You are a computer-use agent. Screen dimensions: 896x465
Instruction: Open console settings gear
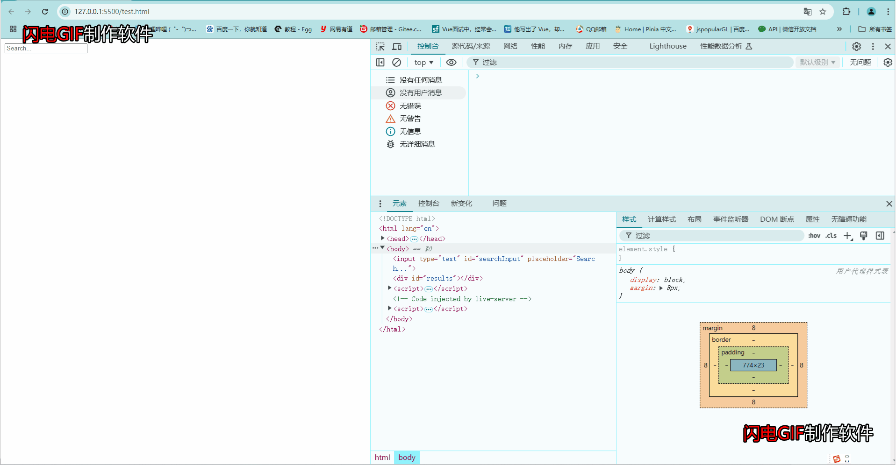point(888,62)
